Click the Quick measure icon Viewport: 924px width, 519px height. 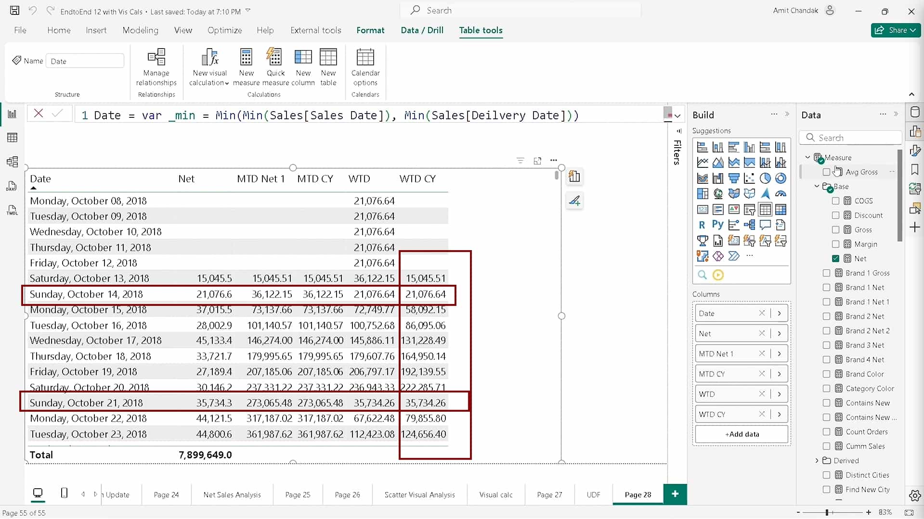(x=275, y=66)
